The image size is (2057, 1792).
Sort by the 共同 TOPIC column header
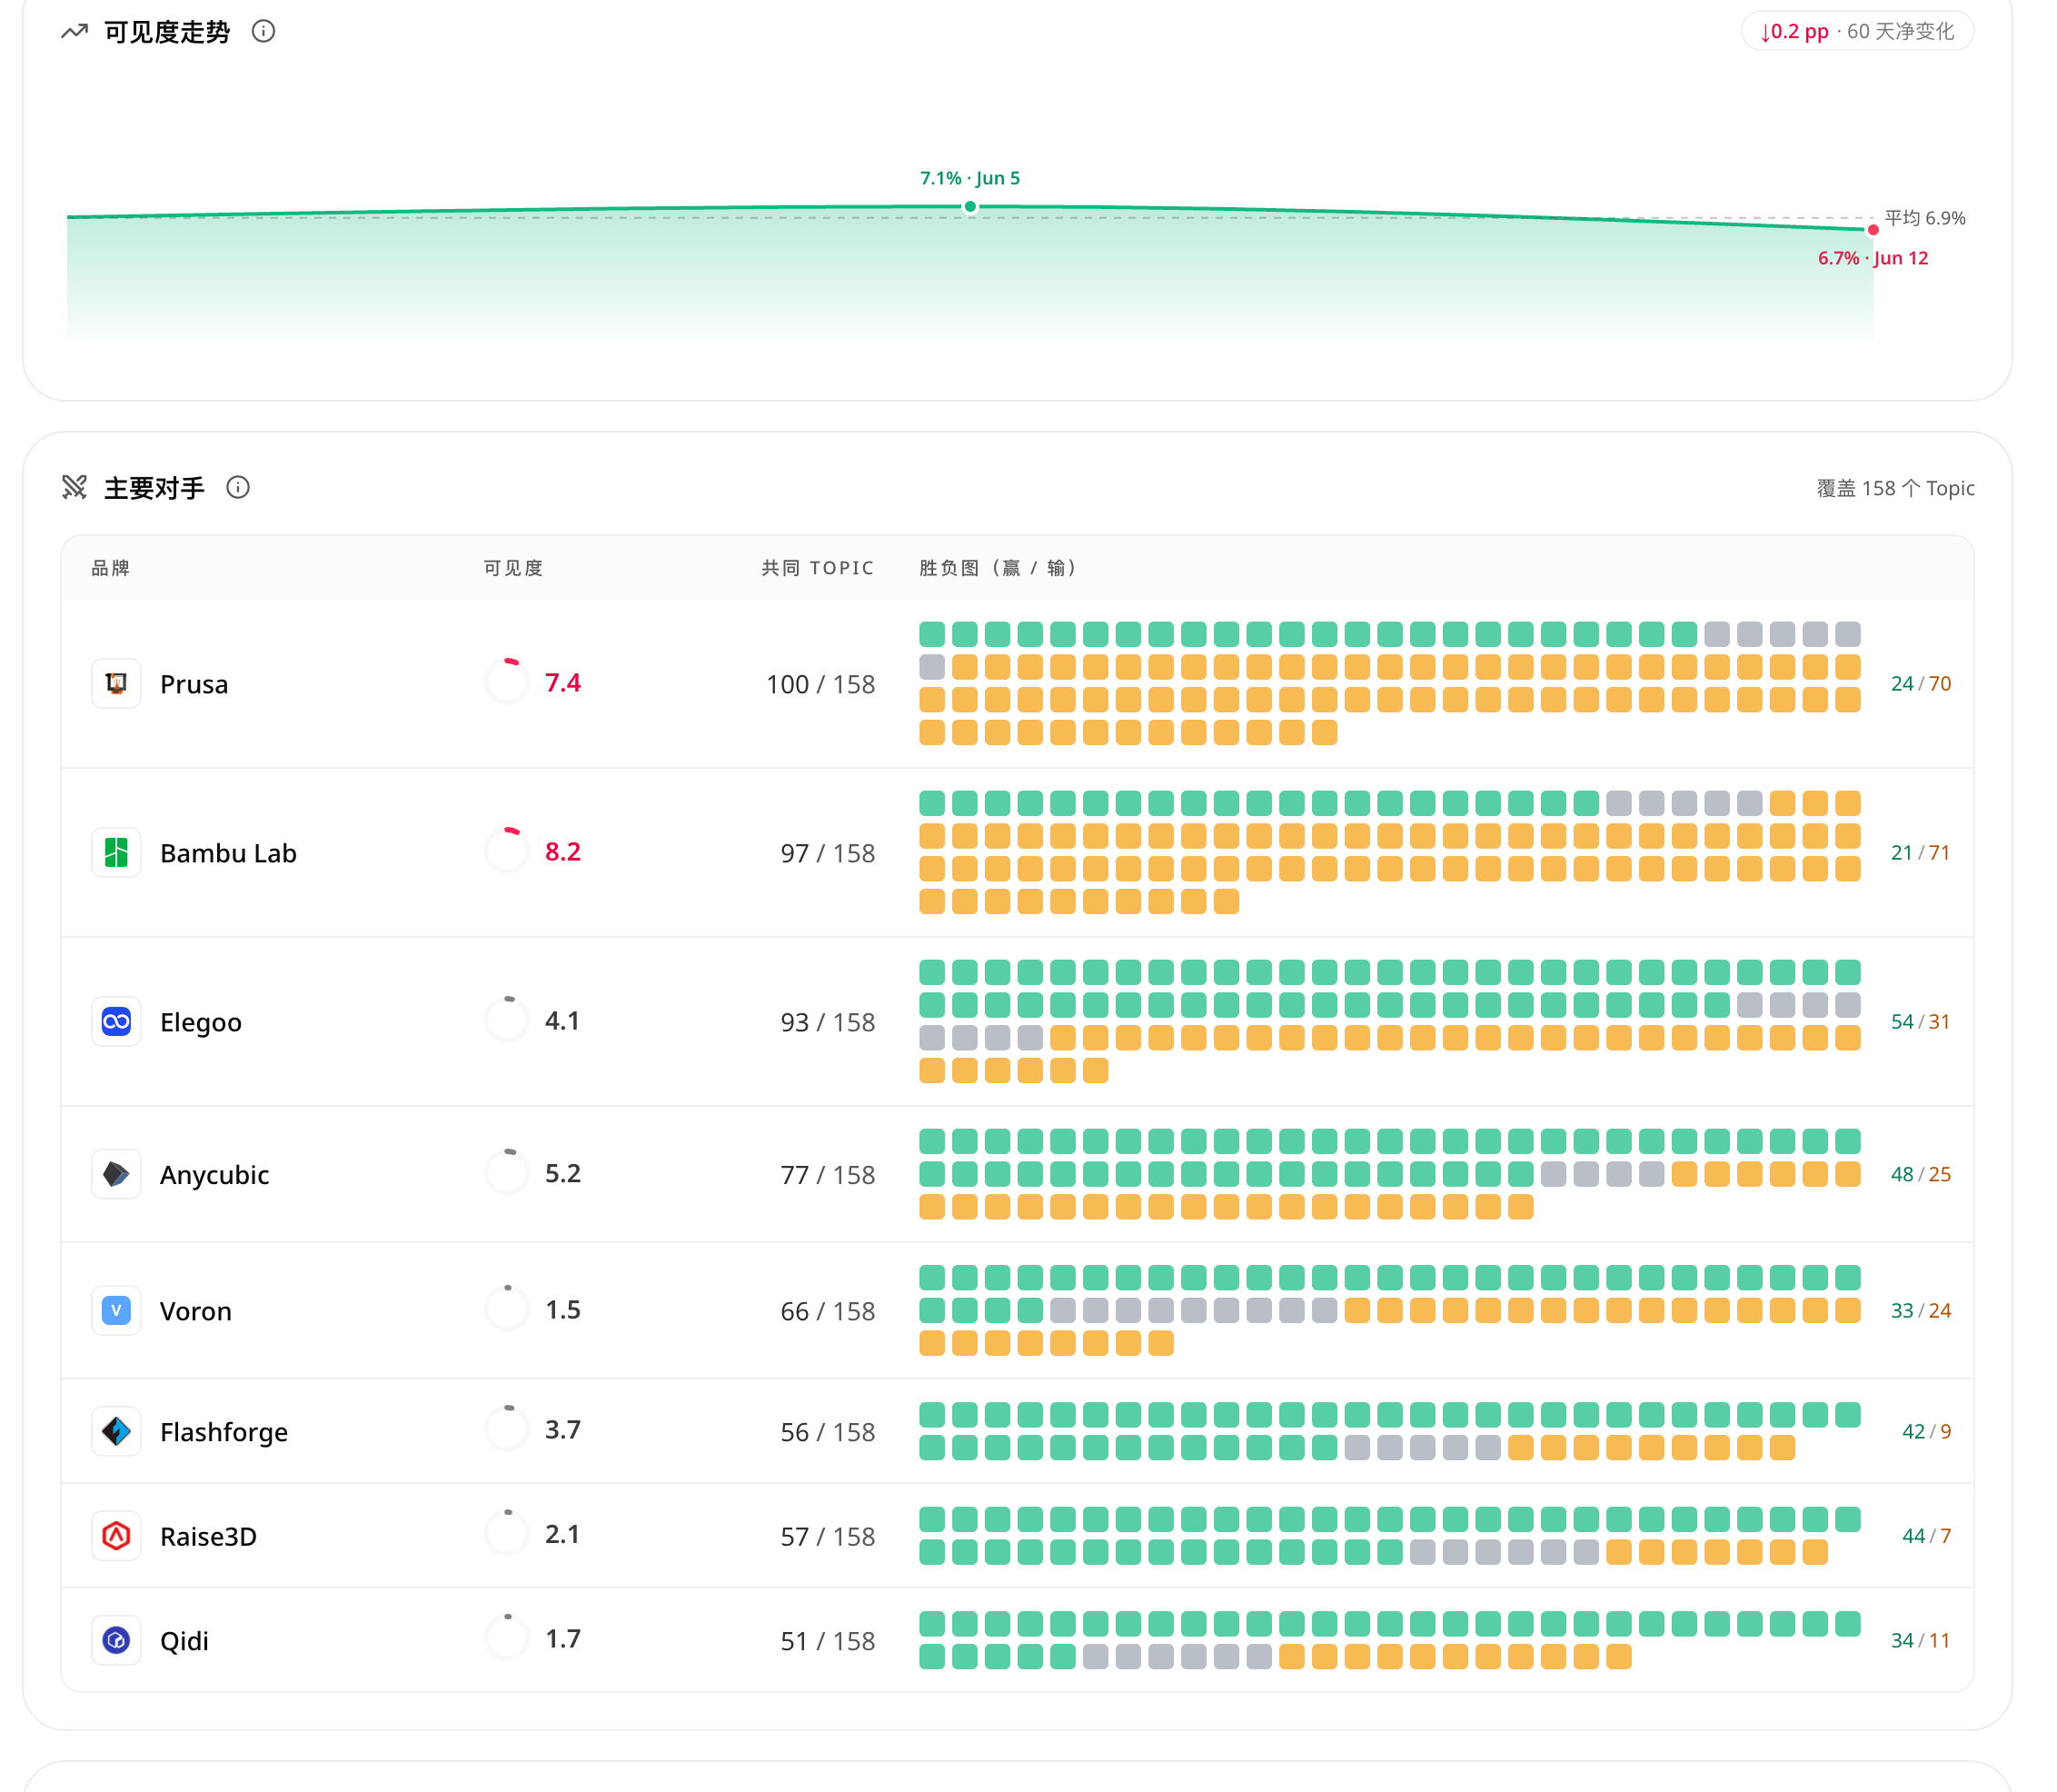point(818,568)
